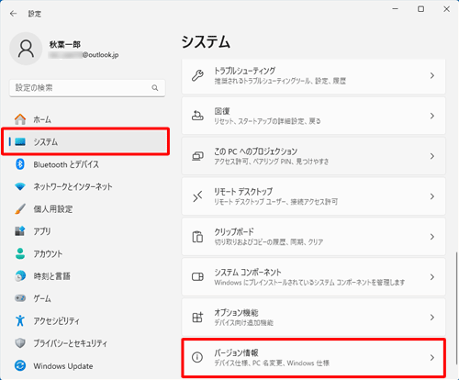This screenshot has width=459, height=380.
Task: Click the リモート デスクトップ row chevron
Action: tap(432, 196)
